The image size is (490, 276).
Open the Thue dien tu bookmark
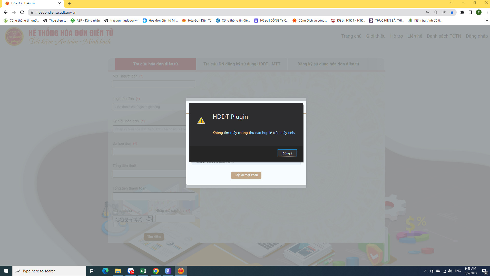click(x=55, y=21)
